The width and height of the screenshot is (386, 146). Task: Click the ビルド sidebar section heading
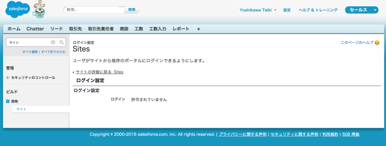[x=12, y=92]
